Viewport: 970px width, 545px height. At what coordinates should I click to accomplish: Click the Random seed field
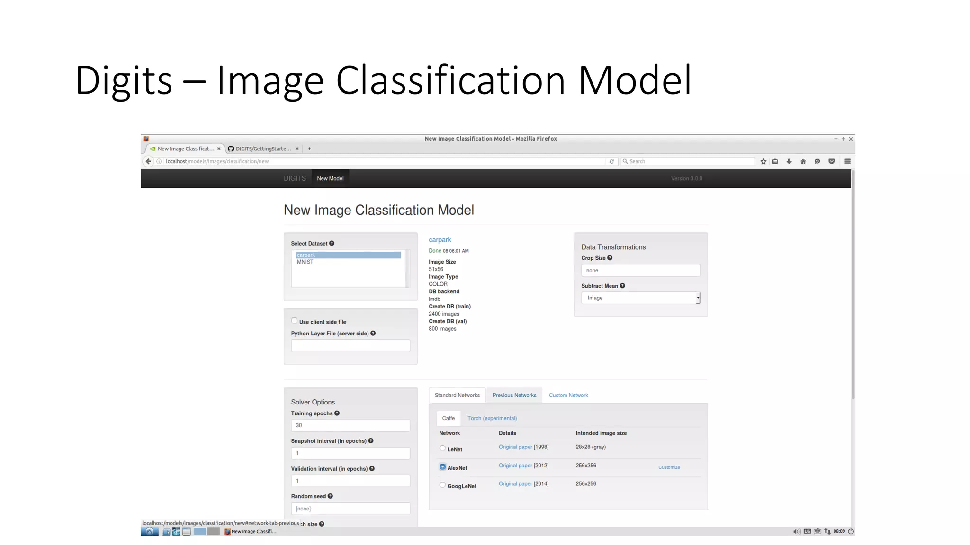point(350,509)
